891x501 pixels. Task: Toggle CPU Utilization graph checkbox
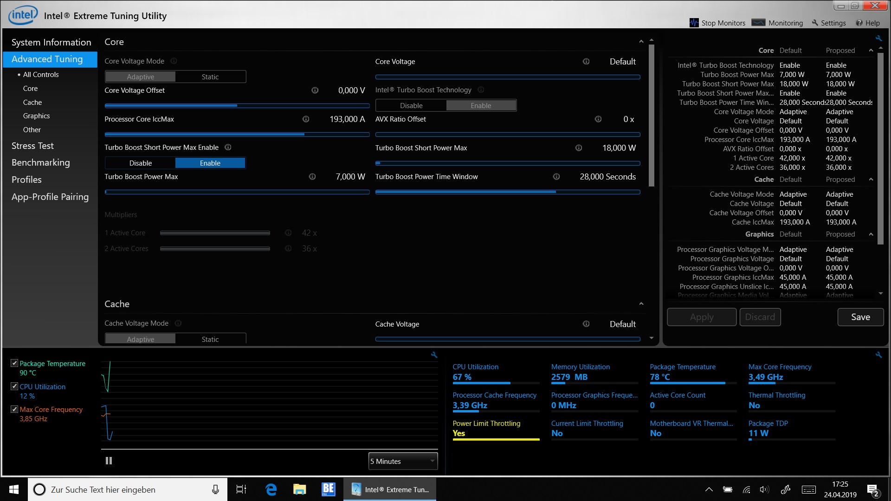point(14,386)
